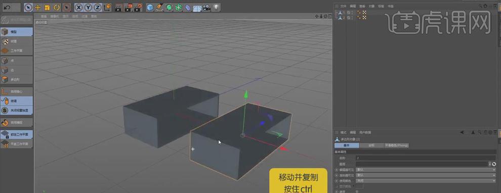Toggle the Y axis lock

pos(88,7)
